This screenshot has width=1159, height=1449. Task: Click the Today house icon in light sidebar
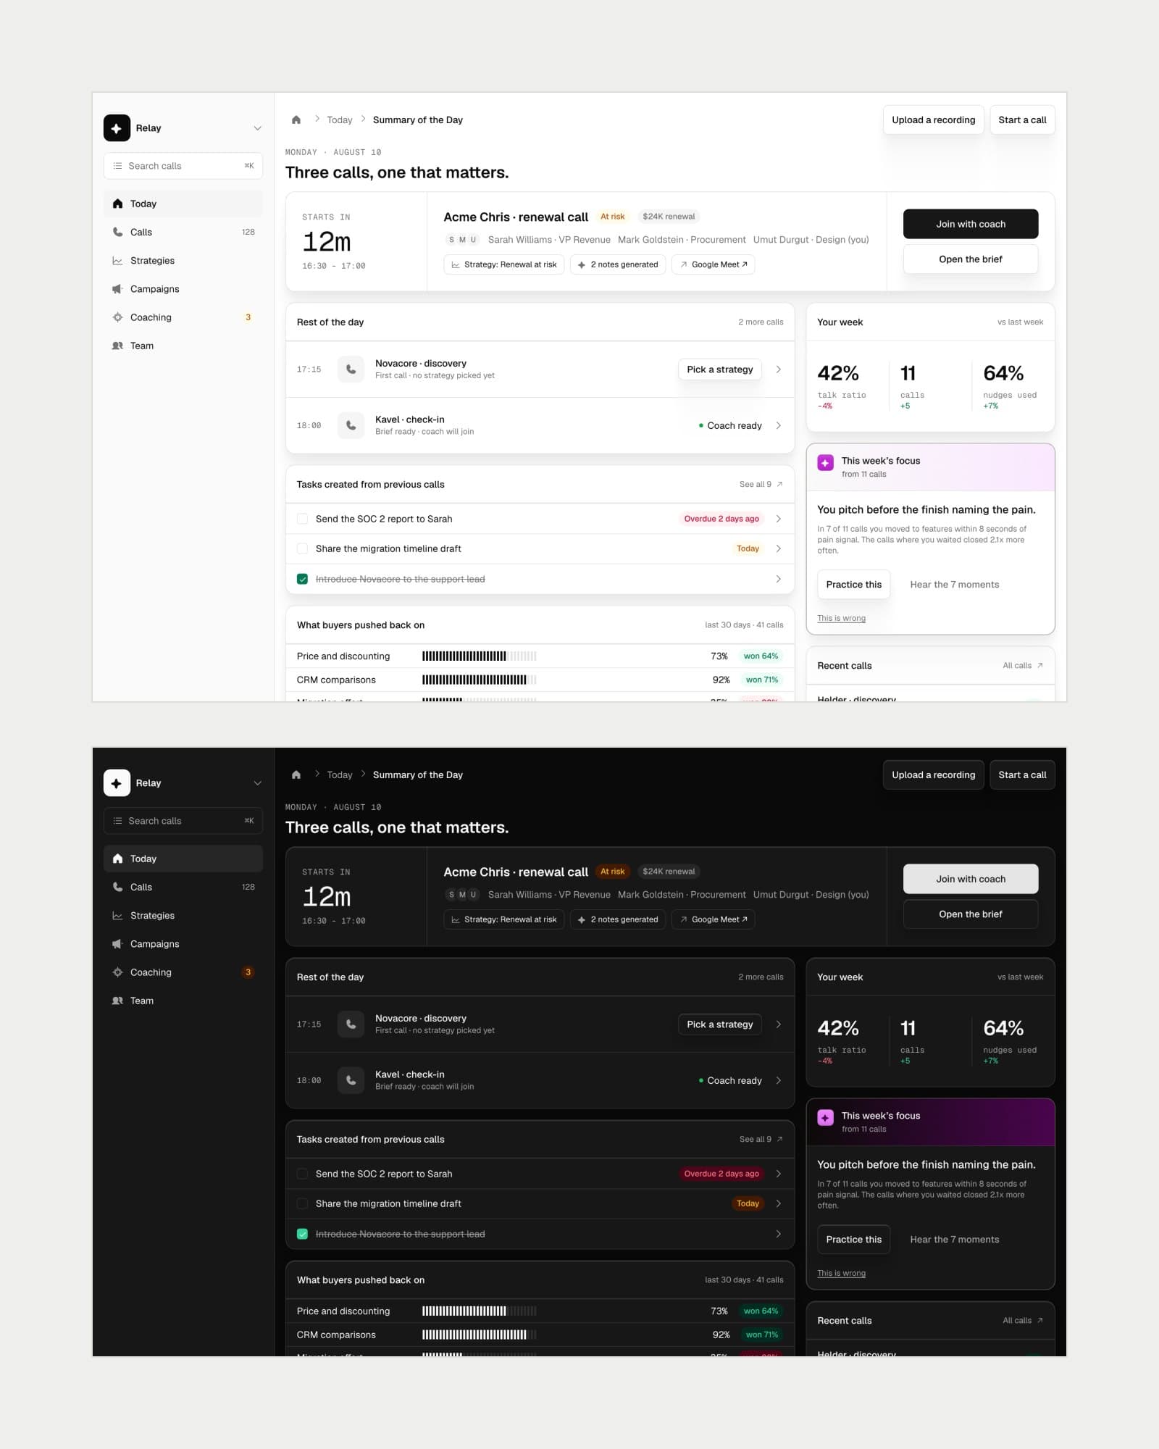pos(117,204)
